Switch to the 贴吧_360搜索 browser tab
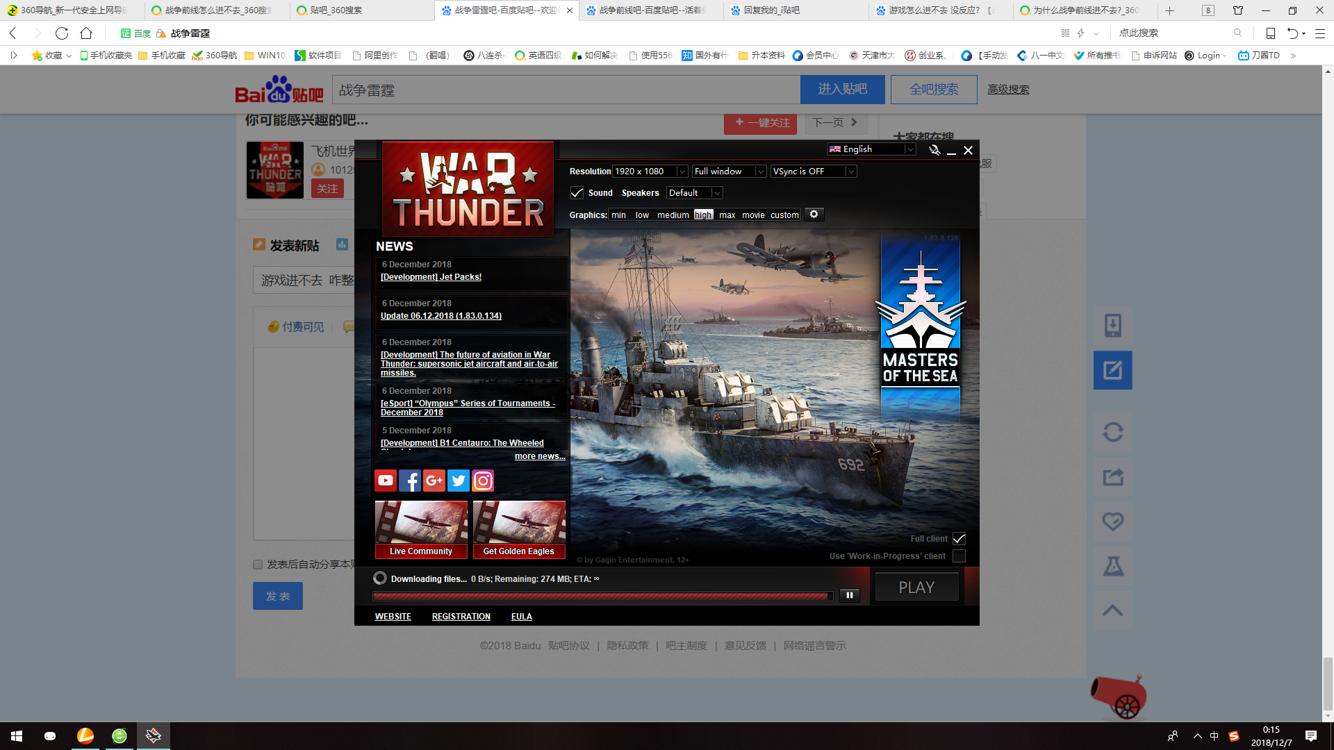This screenshot has height=750, width=1334. click(361, 10)
